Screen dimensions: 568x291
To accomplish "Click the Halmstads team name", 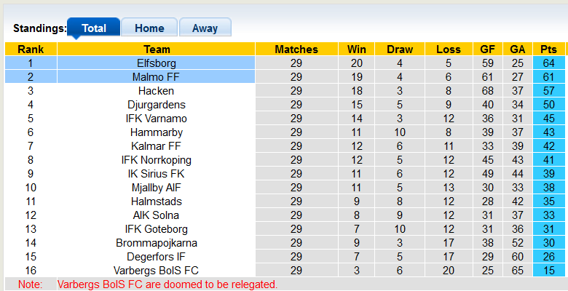I will (156, 202).
